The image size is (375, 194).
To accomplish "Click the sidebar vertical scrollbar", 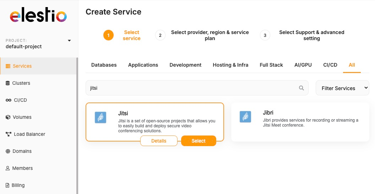I will click(x=77, y=126).
